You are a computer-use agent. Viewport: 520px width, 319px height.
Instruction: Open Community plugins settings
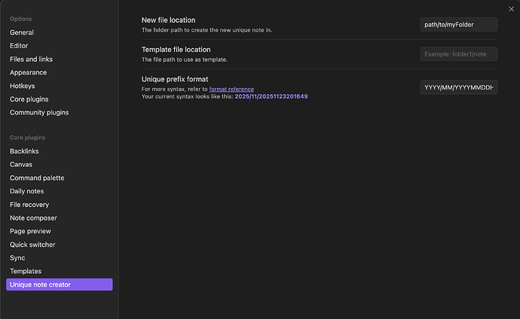pyautogui.click(x=39, y=113)
